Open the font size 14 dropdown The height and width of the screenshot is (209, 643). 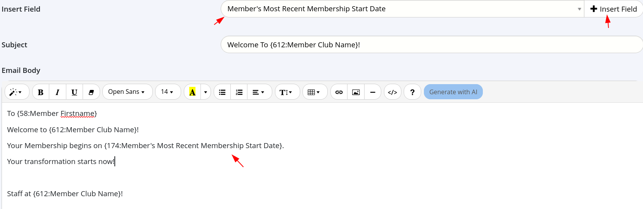[x=168, y=92]
